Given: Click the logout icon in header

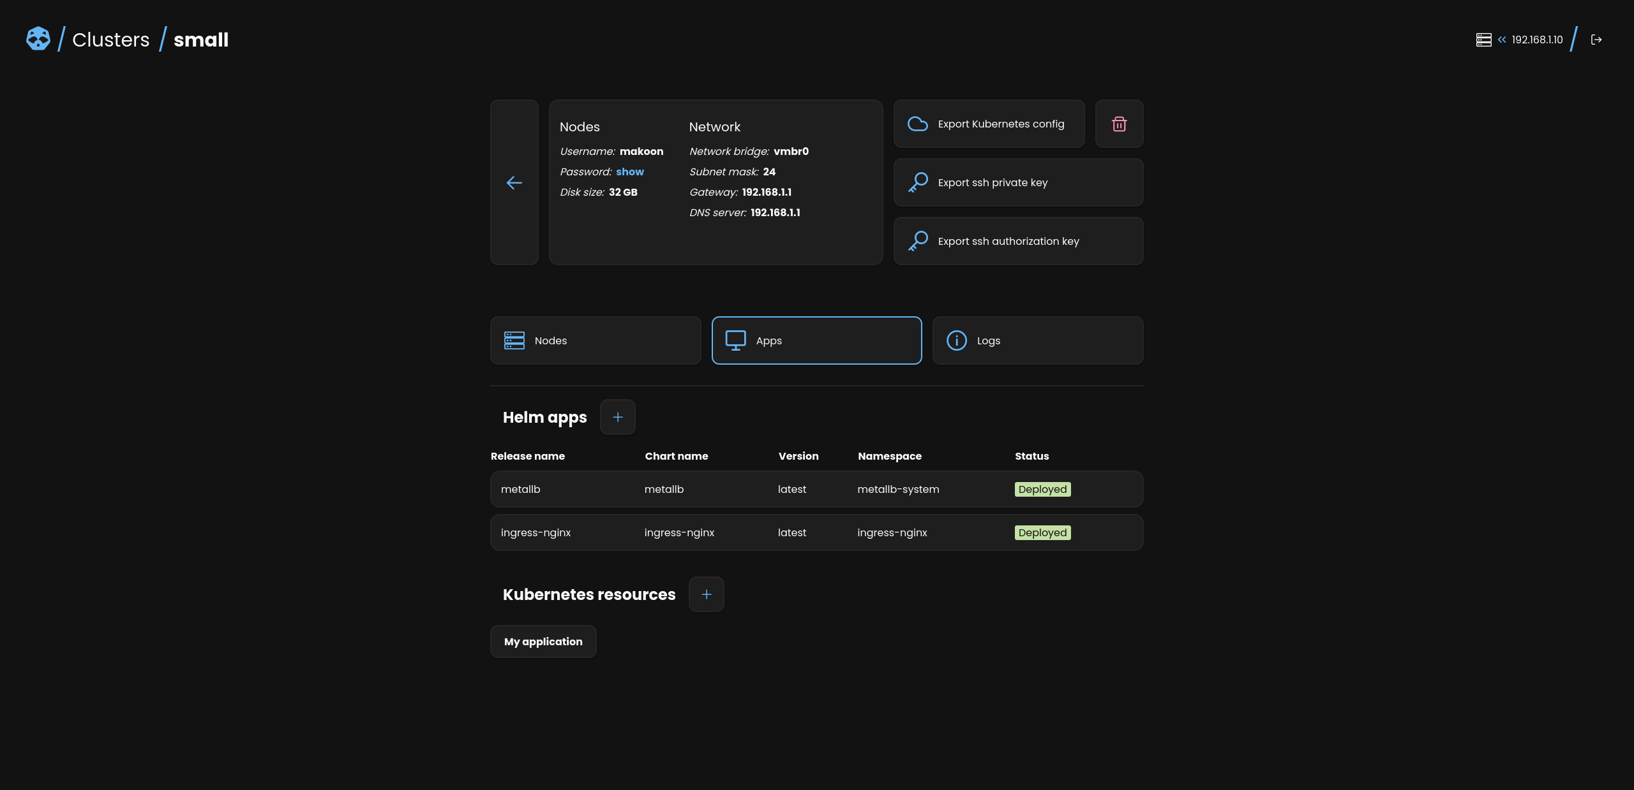Looking at the screenshot, I should click(x=1596, y=40).
